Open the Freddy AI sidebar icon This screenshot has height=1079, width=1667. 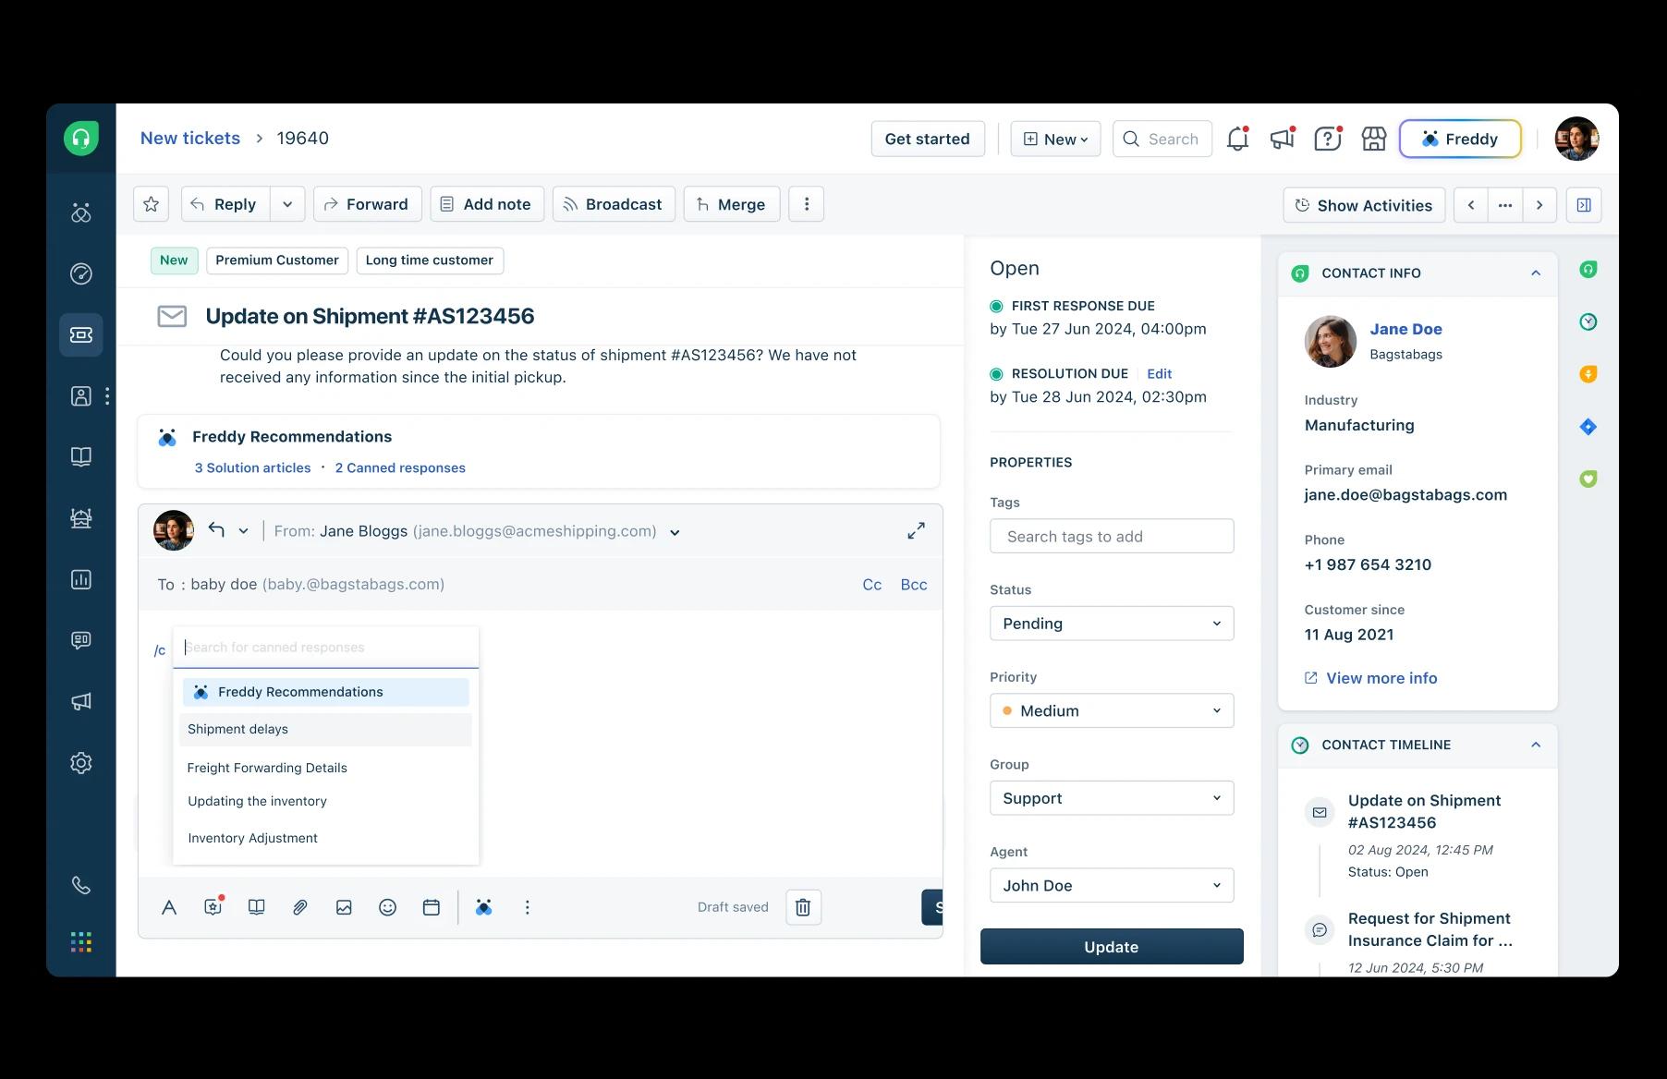[81, 213]
